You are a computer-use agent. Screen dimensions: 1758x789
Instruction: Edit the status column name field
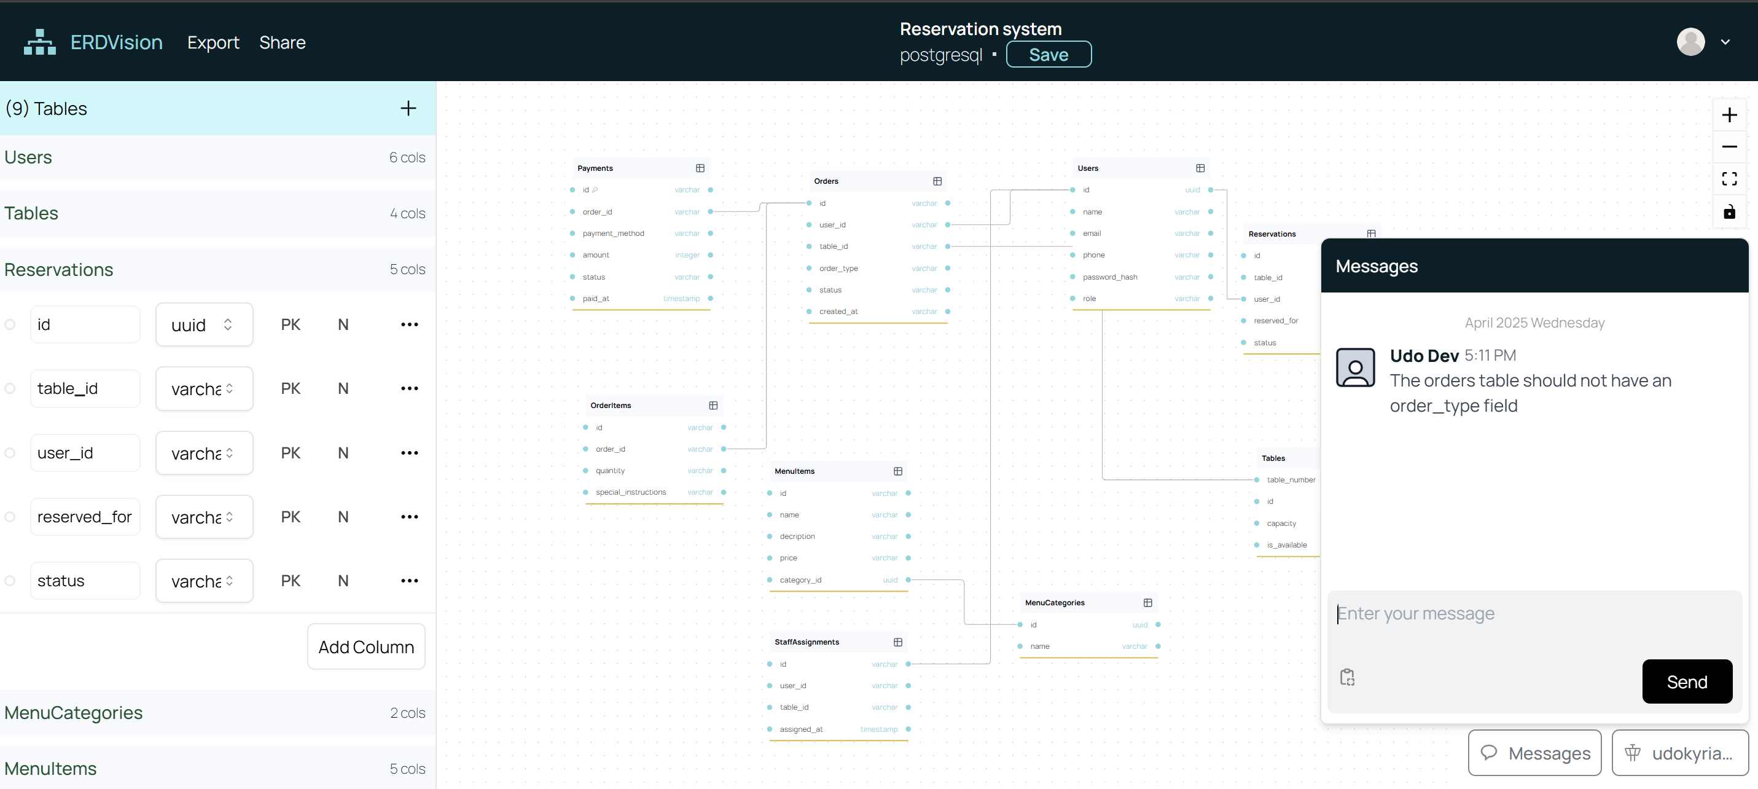pos(85,581)
